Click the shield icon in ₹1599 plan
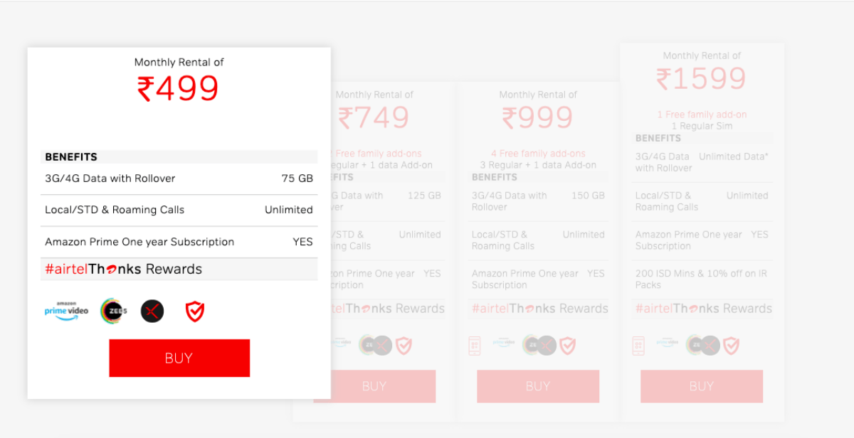Image resolution: width=854 pixels, height=438 pixels. tap(731, 346)
